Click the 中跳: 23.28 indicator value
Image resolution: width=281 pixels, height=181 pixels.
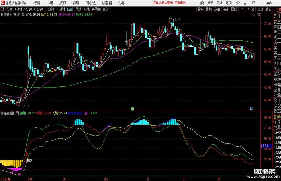tap(43, 113)
